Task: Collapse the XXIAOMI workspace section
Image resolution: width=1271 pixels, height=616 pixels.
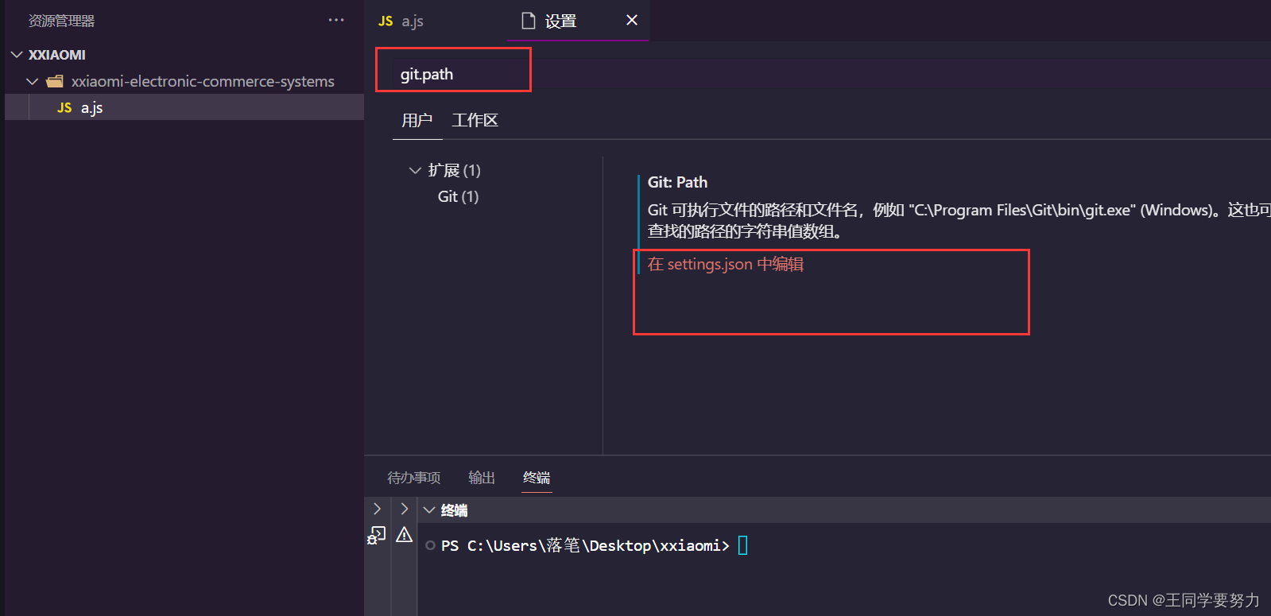Action: tap(17, 55)
